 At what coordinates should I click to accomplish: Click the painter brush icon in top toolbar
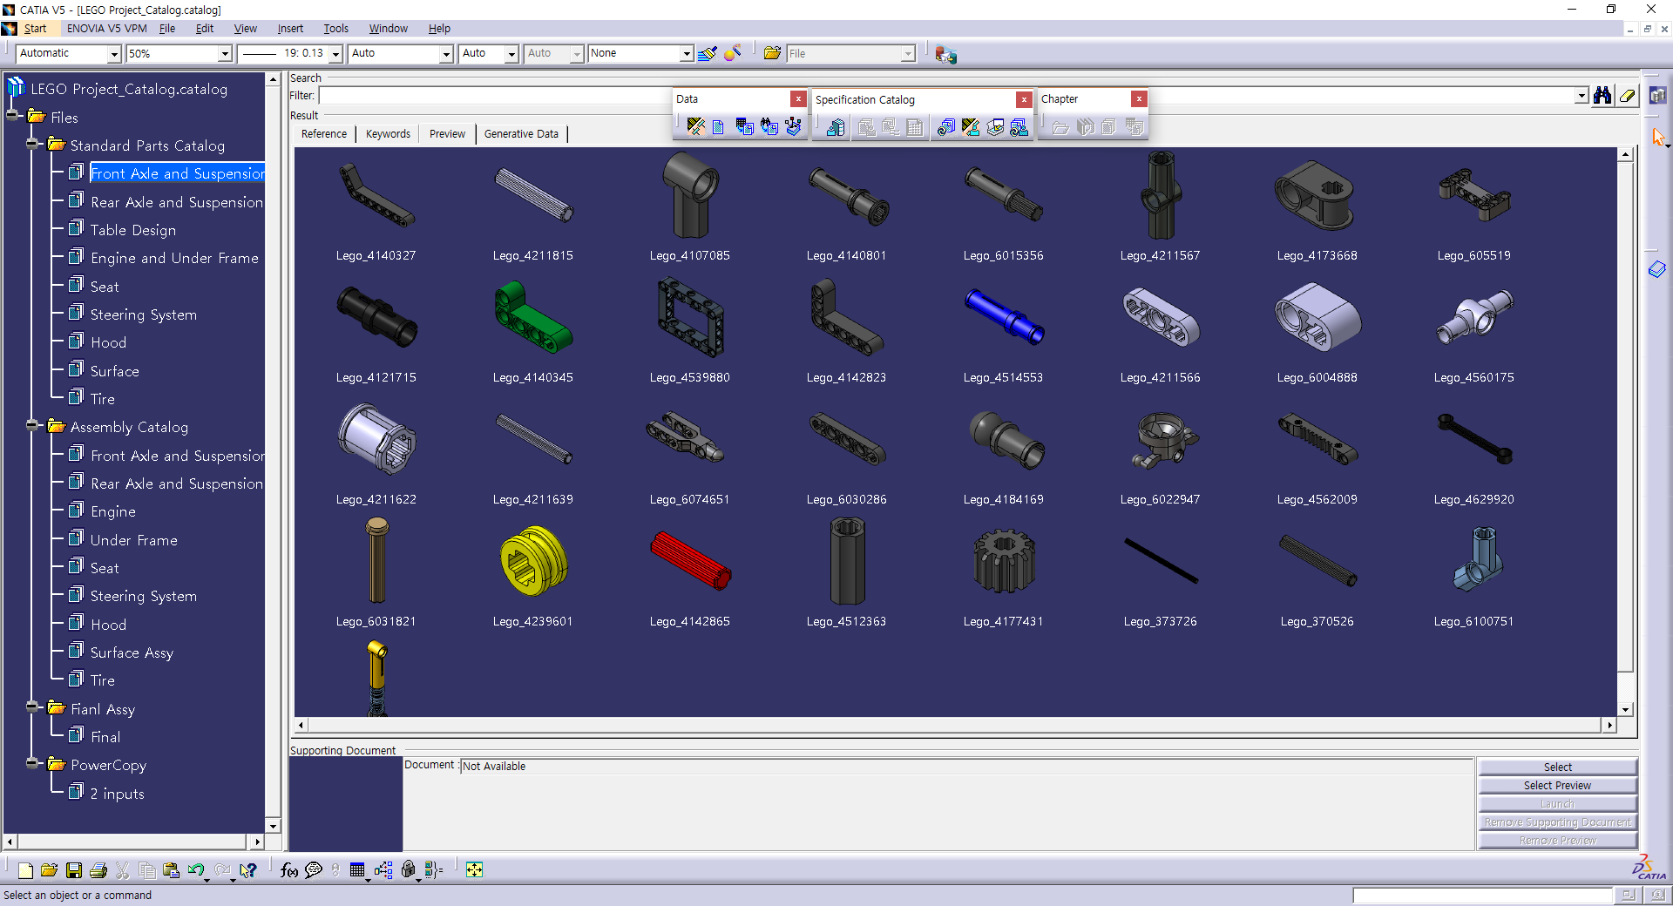[707, 53]
